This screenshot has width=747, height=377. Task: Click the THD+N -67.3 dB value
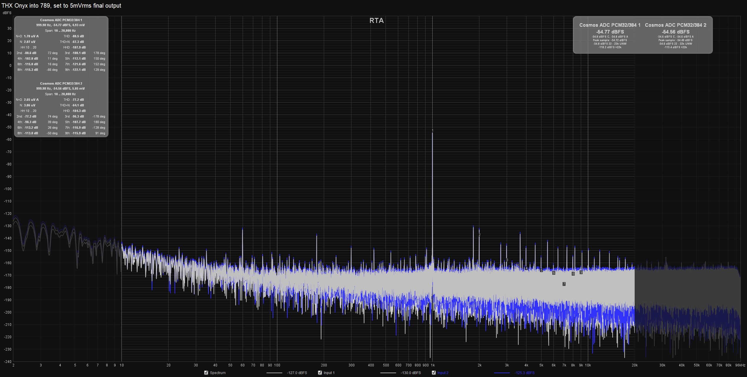click(78, 42)
